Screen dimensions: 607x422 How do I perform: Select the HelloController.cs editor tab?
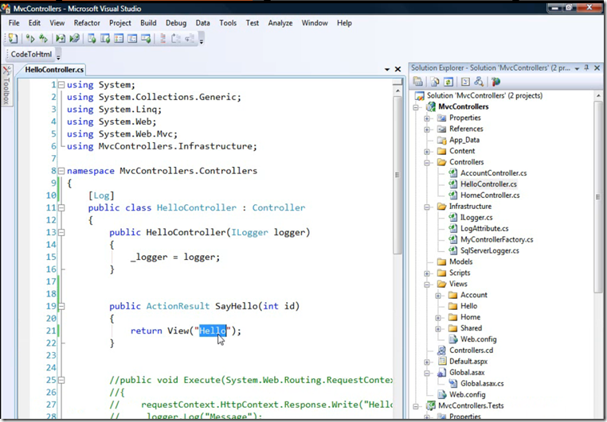(x=54, y=69)
